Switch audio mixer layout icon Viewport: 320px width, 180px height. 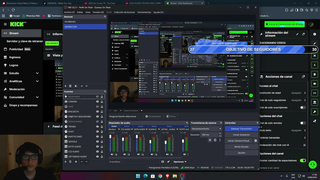163,162
